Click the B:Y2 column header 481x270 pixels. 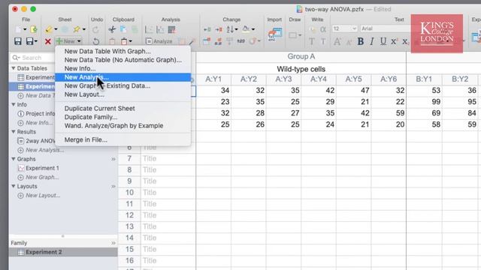click(460, 79)
